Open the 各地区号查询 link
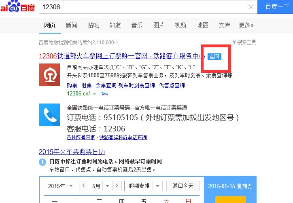The image size is (293, 203). (81, 137)
